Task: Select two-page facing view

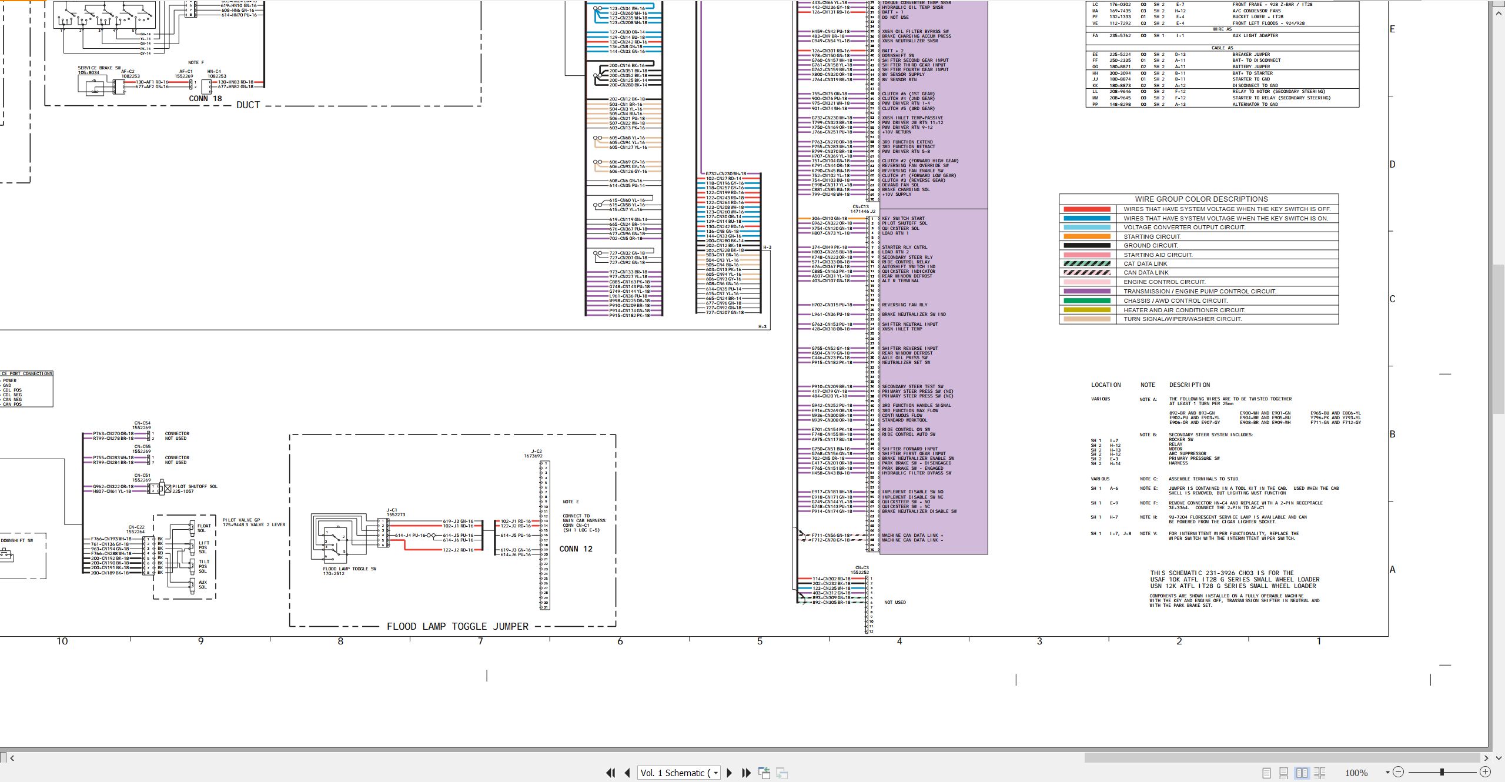Action: [1302, 773]
